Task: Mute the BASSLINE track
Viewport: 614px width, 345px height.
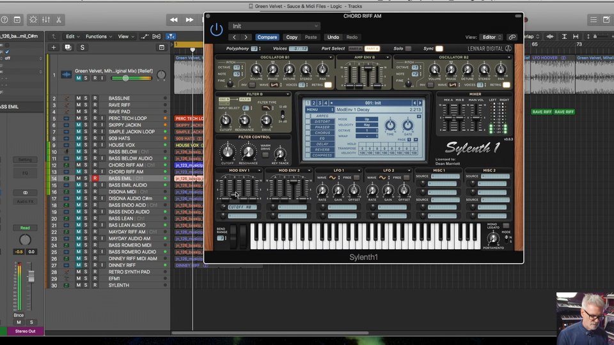Action: [78, 98]
